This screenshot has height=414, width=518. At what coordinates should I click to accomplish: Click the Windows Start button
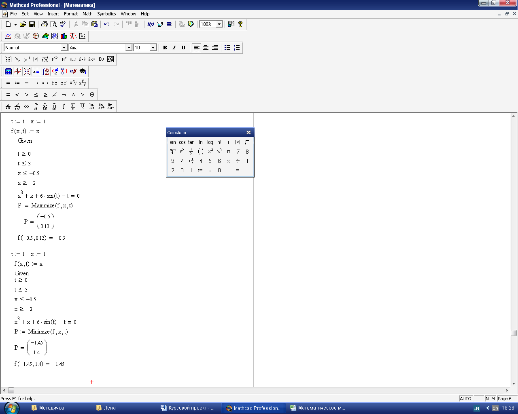11,408
